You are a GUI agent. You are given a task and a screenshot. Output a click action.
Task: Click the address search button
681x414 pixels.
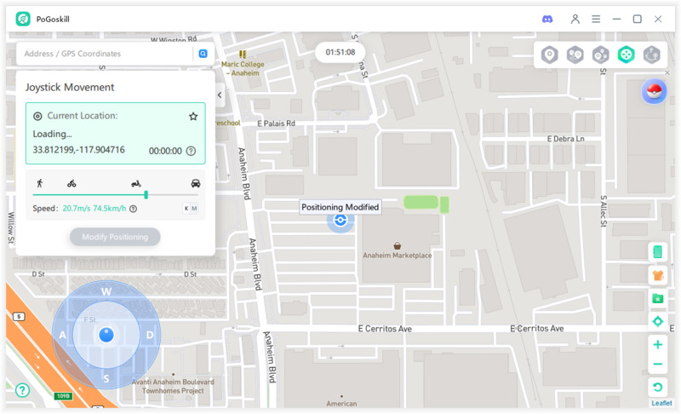click(x=203, y=54)
